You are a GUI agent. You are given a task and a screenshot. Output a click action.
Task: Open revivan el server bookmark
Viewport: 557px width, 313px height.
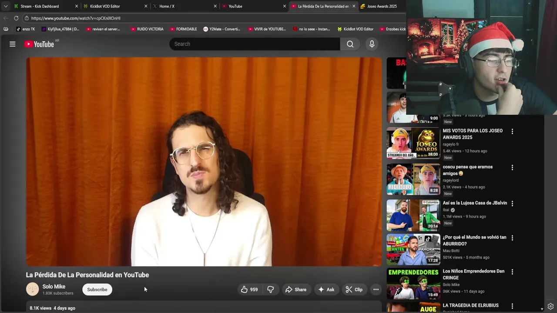click(x=103, y=29)
